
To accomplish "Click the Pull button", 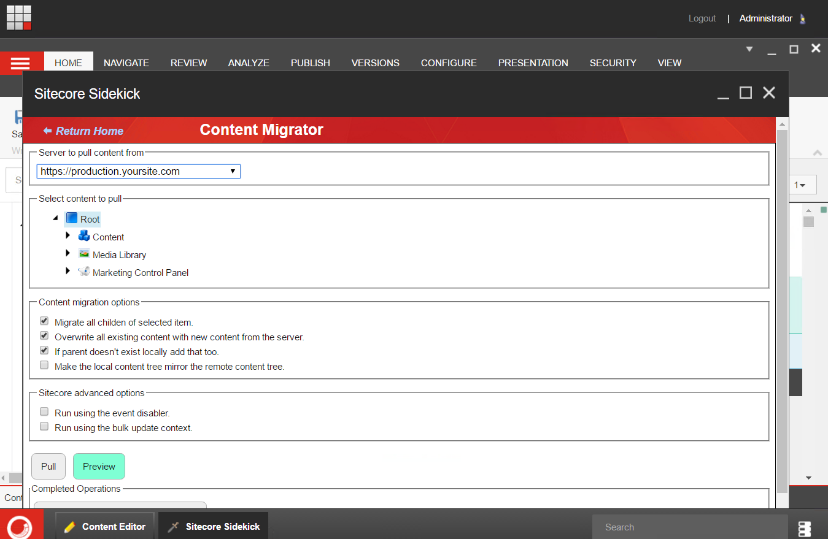I will 48,466.
